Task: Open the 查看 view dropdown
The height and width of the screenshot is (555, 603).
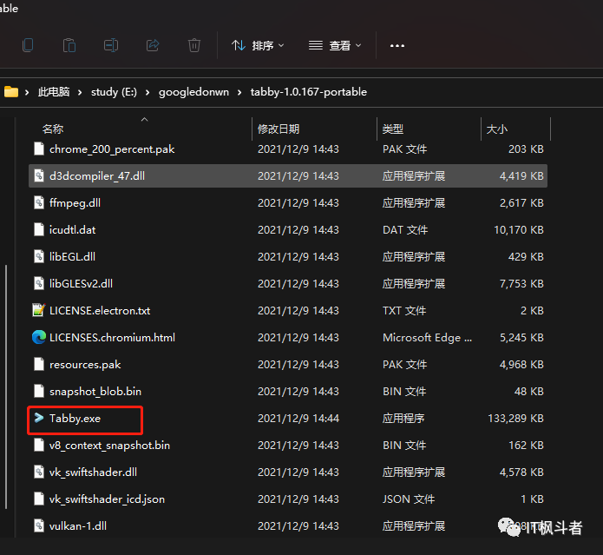Action: click(335, 46)
